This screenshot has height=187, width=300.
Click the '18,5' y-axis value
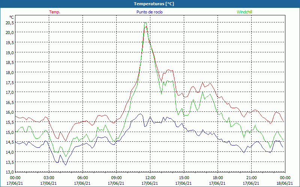coord(10,62)
